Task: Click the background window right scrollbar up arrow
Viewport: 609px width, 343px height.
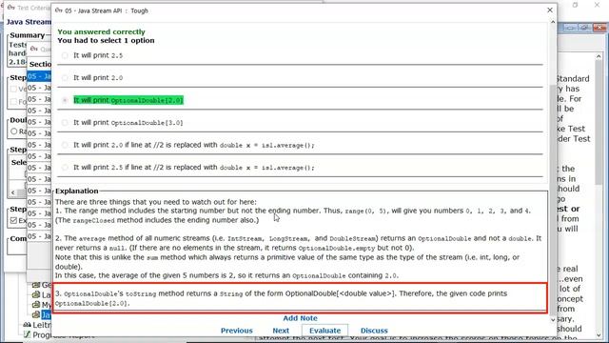Action: [599, 57]
